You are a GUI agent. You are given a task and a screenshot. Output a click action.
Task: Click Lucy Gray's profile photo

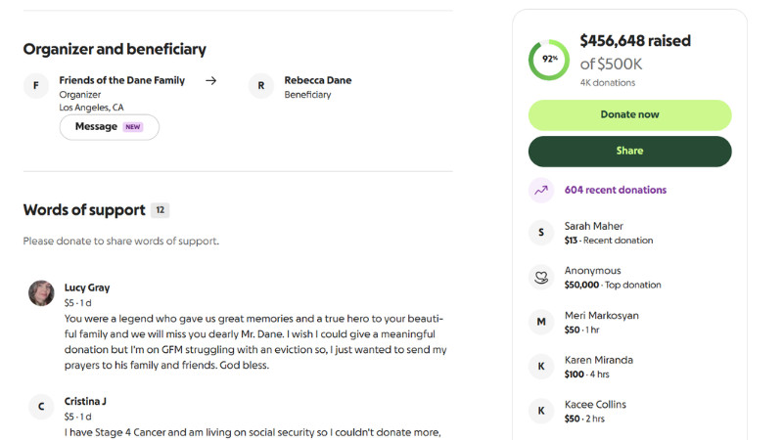tap(41, 293)
